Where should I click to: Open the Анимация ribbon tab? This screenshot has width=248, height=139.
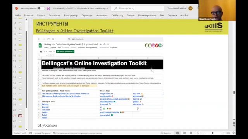[102, 15]
